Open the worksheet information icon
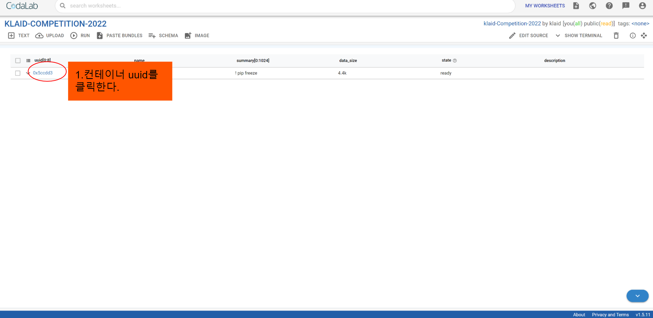The height and width of the screenshot is (318, 653). point(633,35)
